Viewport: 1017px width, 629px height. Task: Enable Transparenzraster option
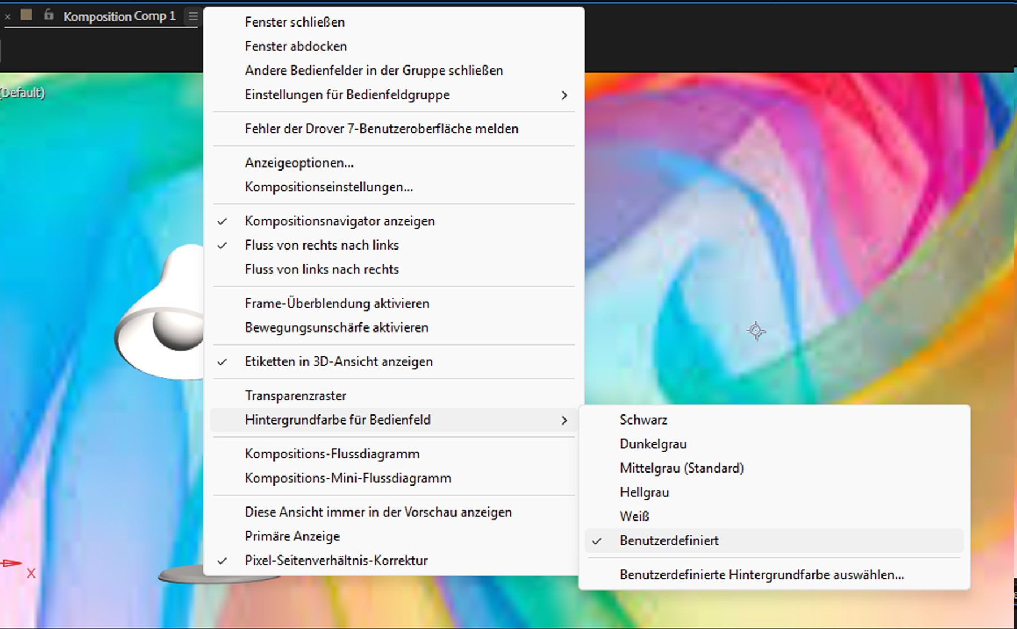pyautogui.click(x=295, y=395)
